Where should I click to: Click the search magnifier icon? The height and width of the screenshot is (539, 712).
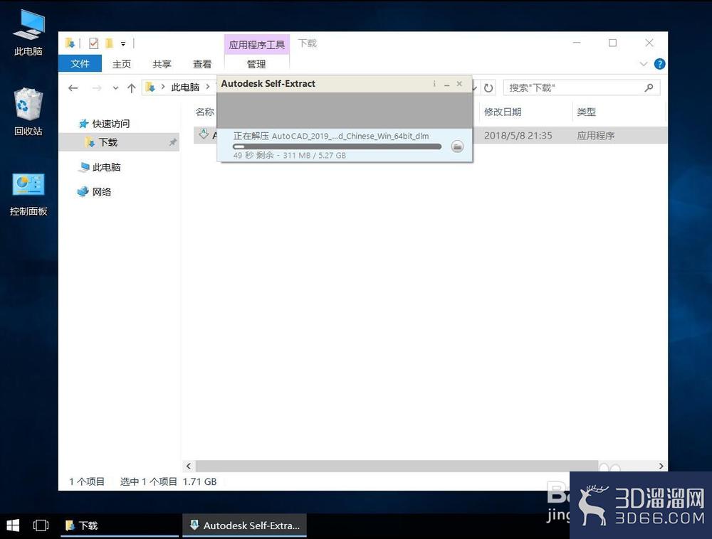(x=649, y=87)
